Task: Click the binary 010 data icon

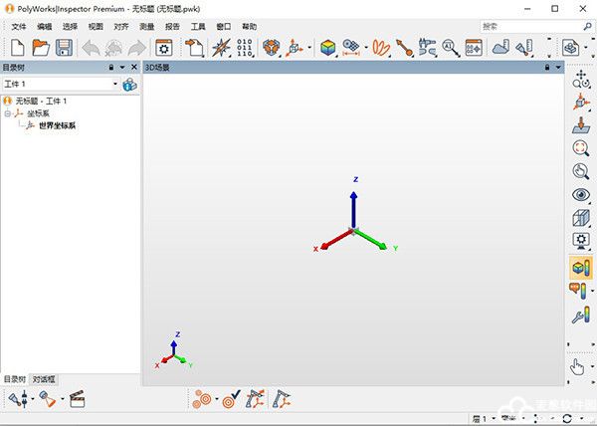Action: coord(245,47)
